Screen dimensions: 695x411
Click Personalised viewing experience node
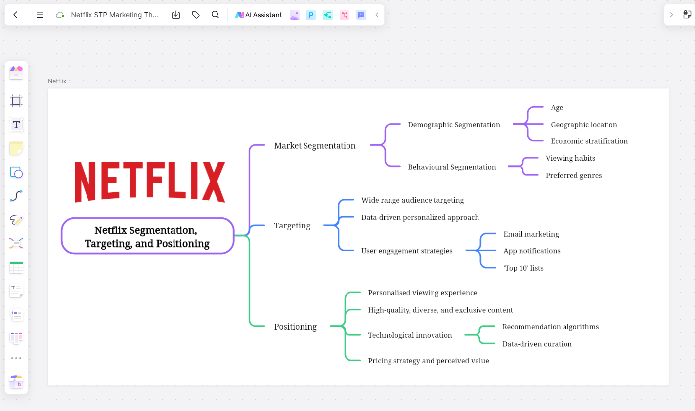tap(423, 293)
